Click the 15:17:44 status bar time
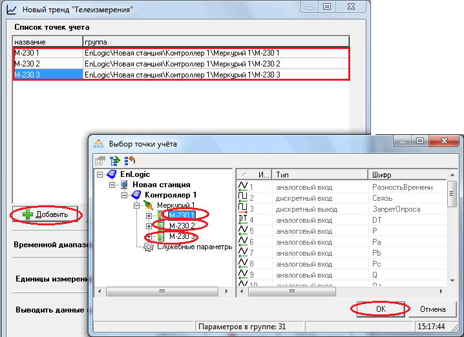Image resolution: width=464 pixels, height=337 pixels. [x=431, y=327]
